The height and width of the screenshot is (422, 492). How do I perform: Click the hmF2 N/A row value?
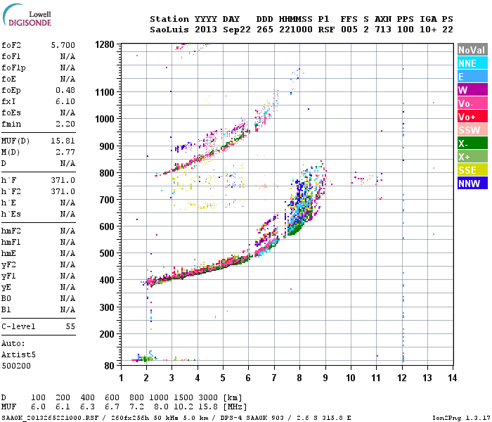[x=67, y=231]
